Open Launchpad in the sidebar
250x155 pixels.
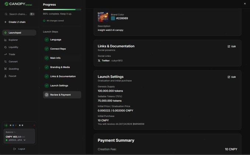[x=19, y=33]
